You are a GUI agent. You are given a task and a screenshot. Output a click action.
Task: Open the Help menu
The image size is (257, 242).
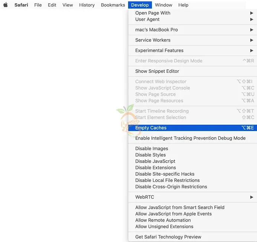click(x=183, y=5)
